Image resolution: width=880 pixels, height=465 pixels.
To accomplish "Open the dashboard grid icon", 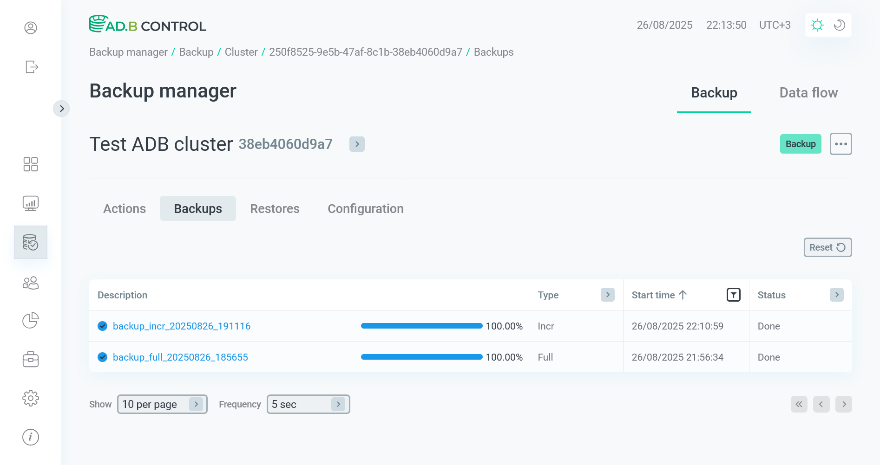I will [31, 164].
